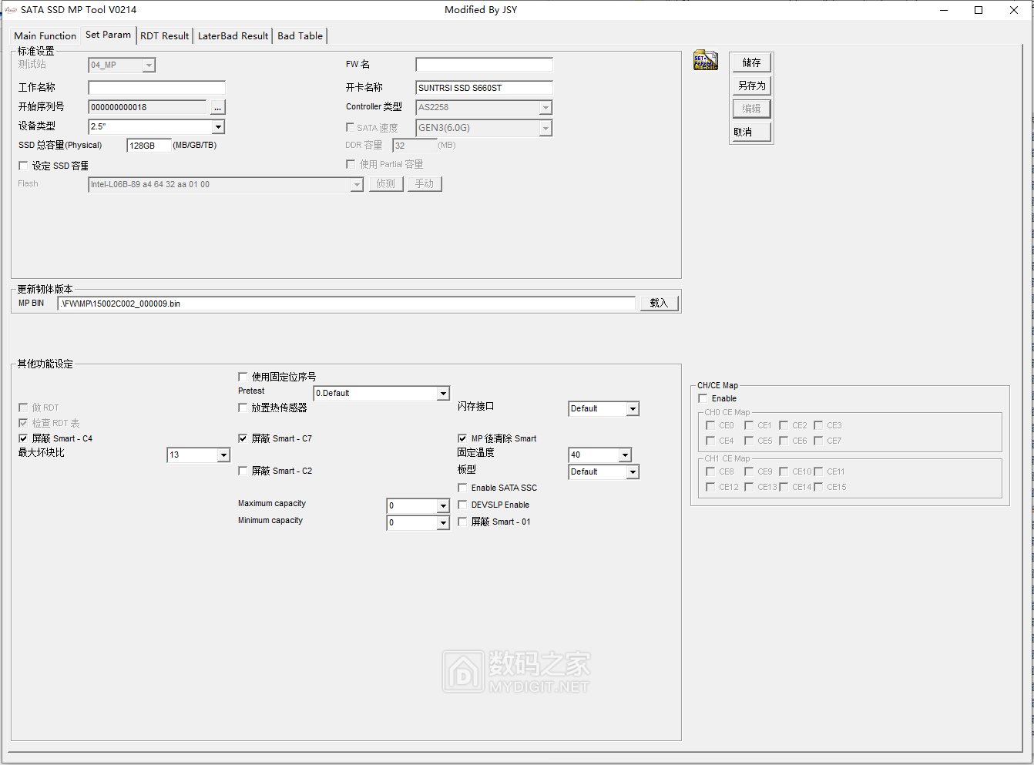Click the 开始序列号 000000000018 field
This screenshot has width=1034, height=765.
[x=147, y=107]
